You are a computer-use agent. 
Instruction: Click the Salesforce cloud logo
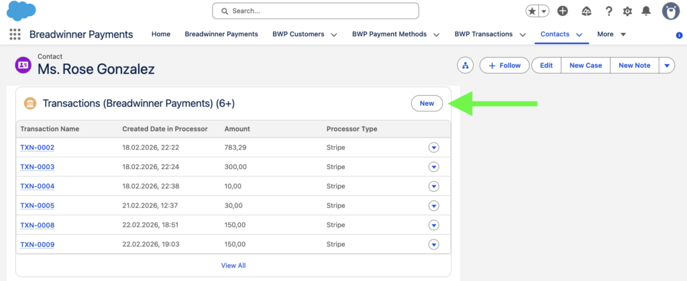[21, 11]
